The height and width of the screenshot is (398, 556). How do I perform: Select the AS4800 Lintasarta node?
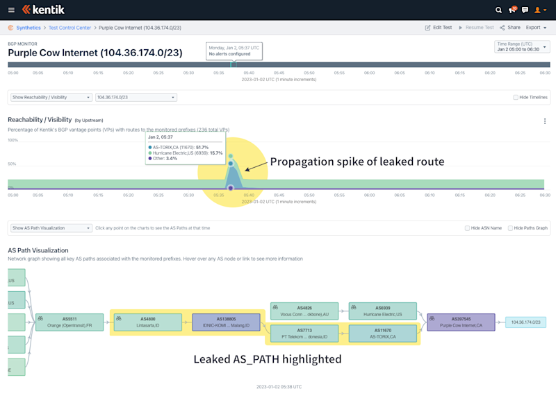coord(148,322)
